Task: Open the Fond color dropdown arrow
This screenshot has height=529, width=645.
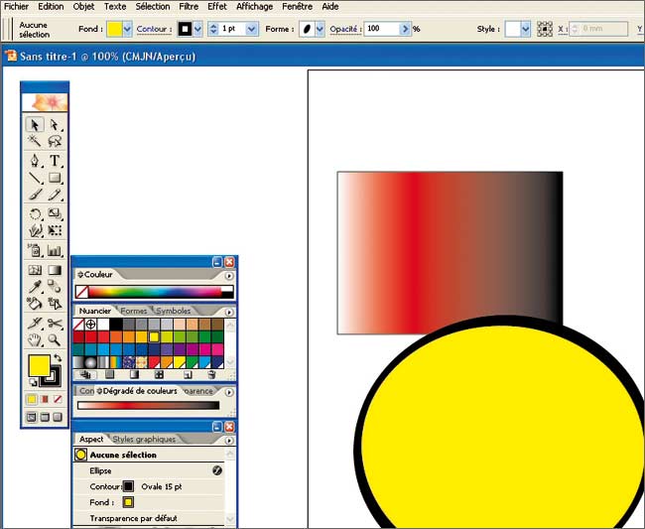Action: click(x=127, y=29)
